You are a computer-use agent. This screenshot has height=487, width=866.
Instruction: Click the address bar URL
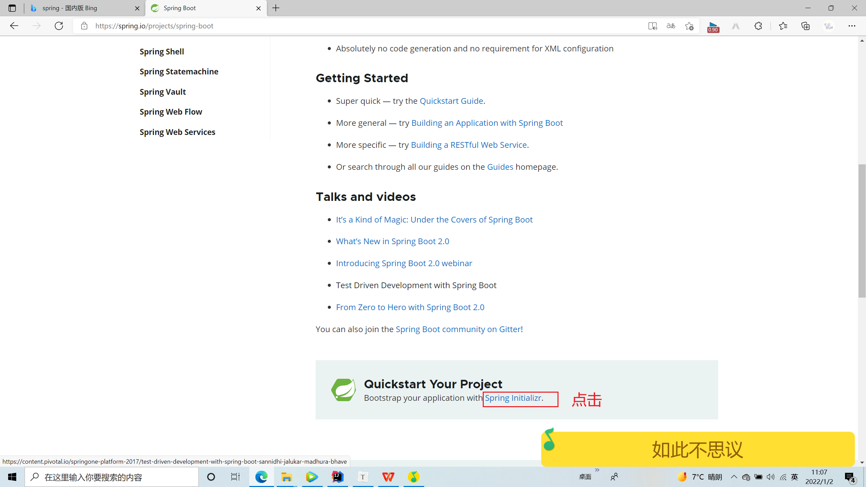(154, 26)
